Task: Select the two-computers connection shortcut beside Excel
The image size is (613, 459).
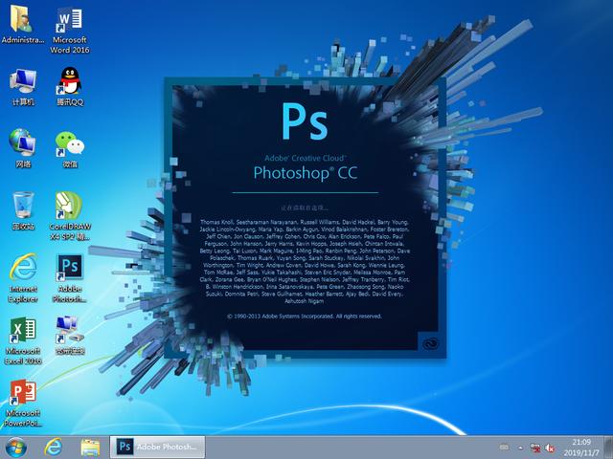Action: point(70,336)
